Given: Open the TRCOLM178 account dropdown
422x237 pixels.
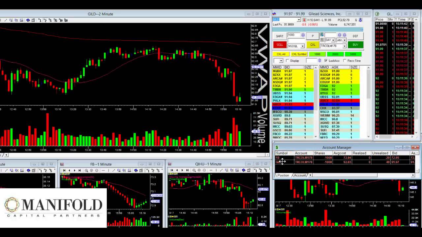Looking at the screenshot, I should (345, 46).
